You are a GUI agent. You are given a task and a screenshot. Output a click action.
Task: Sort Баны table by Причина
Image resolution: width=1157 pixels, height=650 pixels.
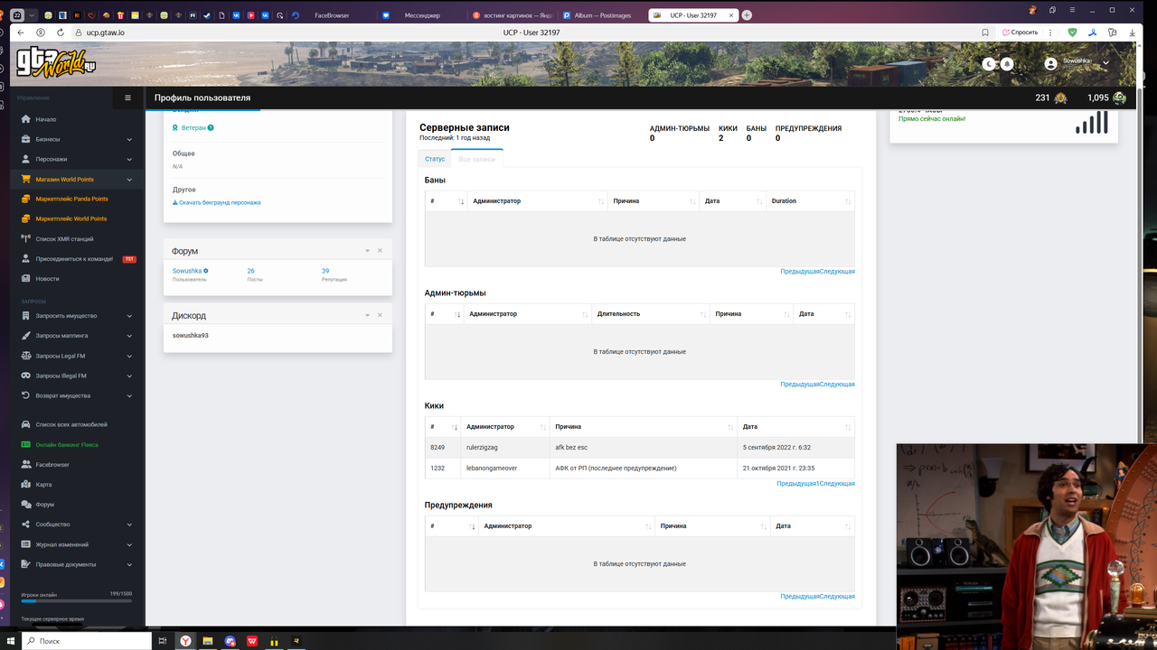[653, 201]
